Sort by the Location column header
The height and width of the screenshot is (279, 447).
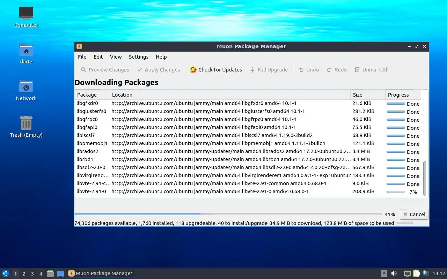coord(230,95)
